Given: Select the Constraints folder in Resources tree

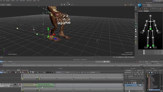Looking at the screenshot, I should tap(152, 81).
